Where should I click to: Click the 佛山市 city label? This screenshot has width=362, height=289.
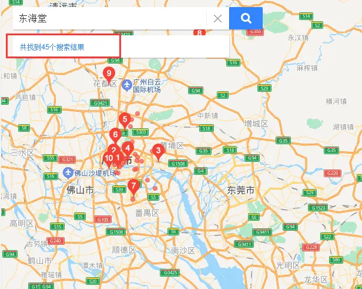[x=80, y=190]
